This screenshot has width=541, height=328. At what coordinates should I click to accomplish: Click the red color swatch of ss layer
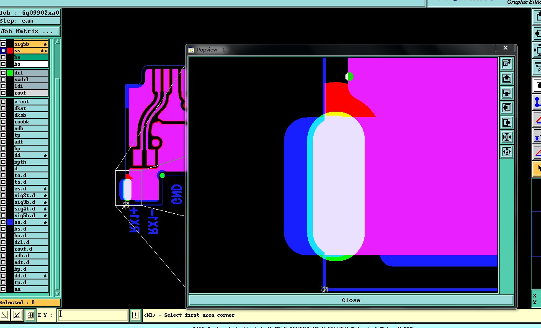point(10,51)
